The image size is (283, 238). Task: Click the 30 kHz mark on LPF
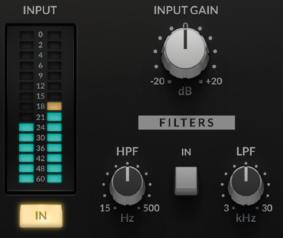point(267,208)
